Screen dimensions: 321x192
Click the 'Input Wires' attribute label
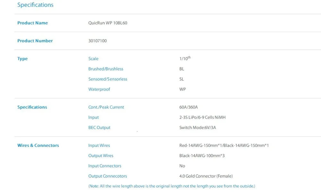pos(99,146)
